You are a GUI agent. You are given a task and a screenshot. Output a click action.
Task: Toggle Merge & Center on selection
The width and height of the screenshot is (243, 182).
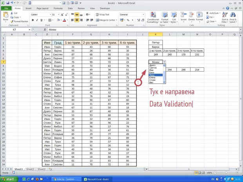pyautogui.click(x=104, y=20)
